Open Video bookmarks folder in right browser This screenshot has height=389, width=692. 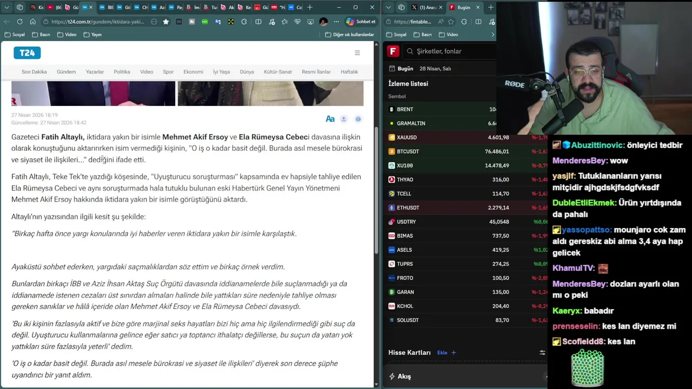(x=448, y=35)
